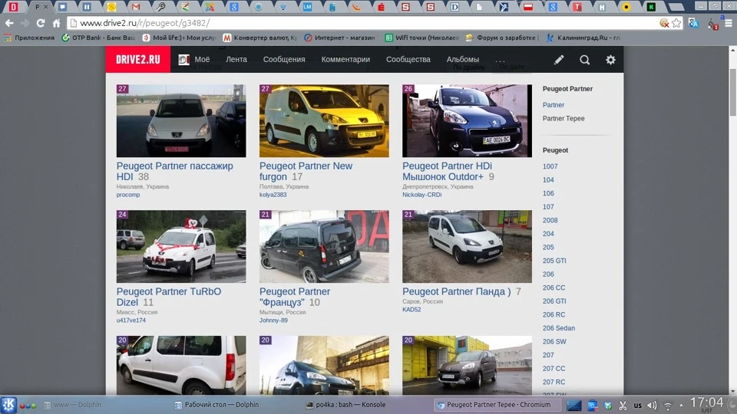
Task: Click the page vertical scrollbar thumb
Action: (x=732, y=92)
